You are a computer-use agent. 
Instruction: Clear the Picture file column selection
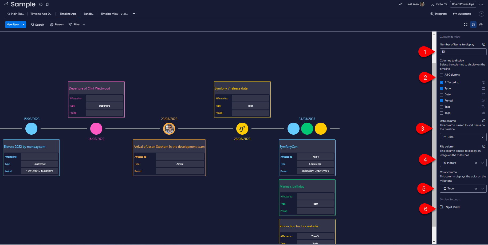tap(476, 163)
